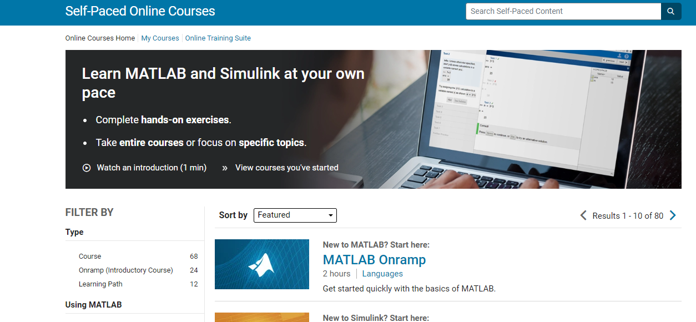Screen dimensions: 696x322
Task: Click Watch an introduction (1 min)
Action: click(152, 168)
